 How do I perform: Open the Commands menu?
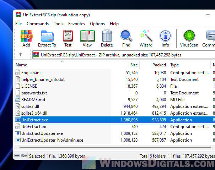pyautogui.click(x=38, y=24)
